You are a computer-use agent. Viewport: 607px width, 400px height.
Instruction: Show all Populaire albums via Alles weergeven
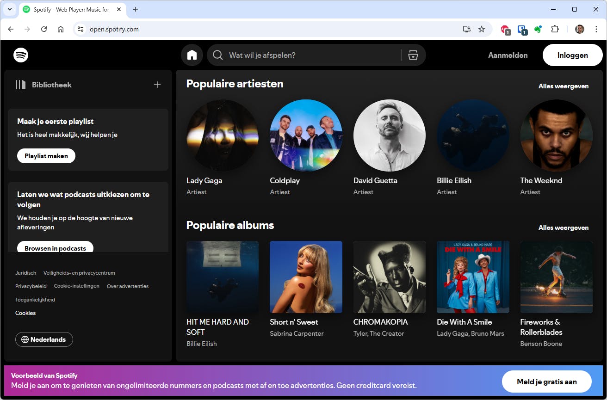coord(564,228)
